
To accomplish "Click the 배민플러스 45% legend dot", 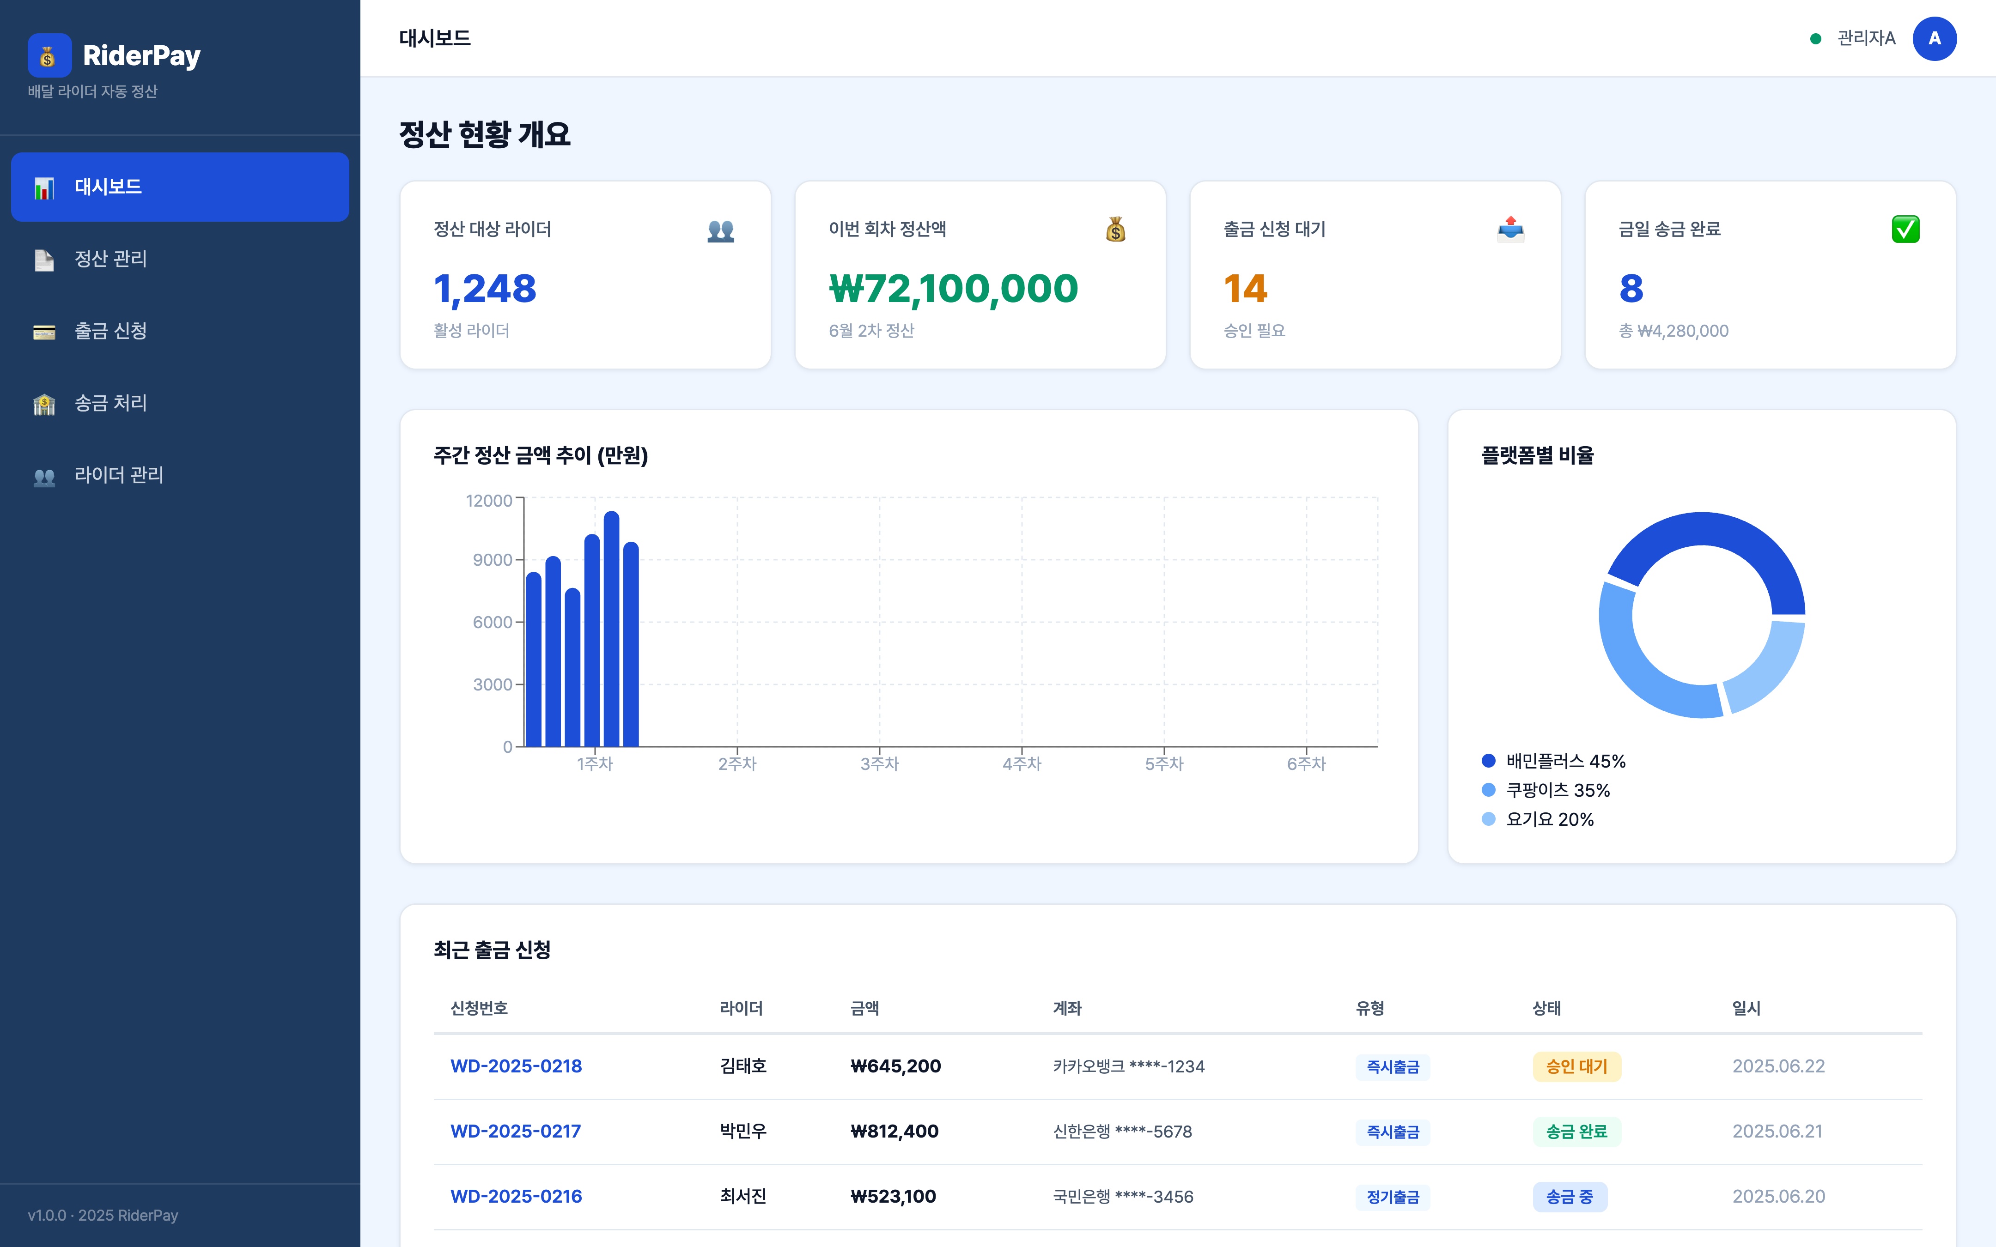I will click(1488, 760).
